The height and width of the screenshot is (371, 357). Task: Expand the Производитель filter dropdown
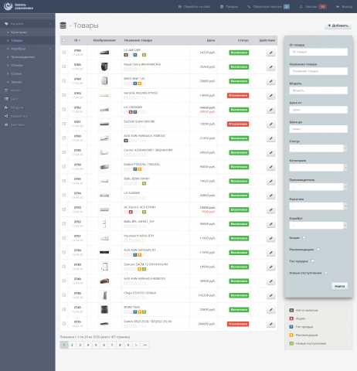[318, 187]
